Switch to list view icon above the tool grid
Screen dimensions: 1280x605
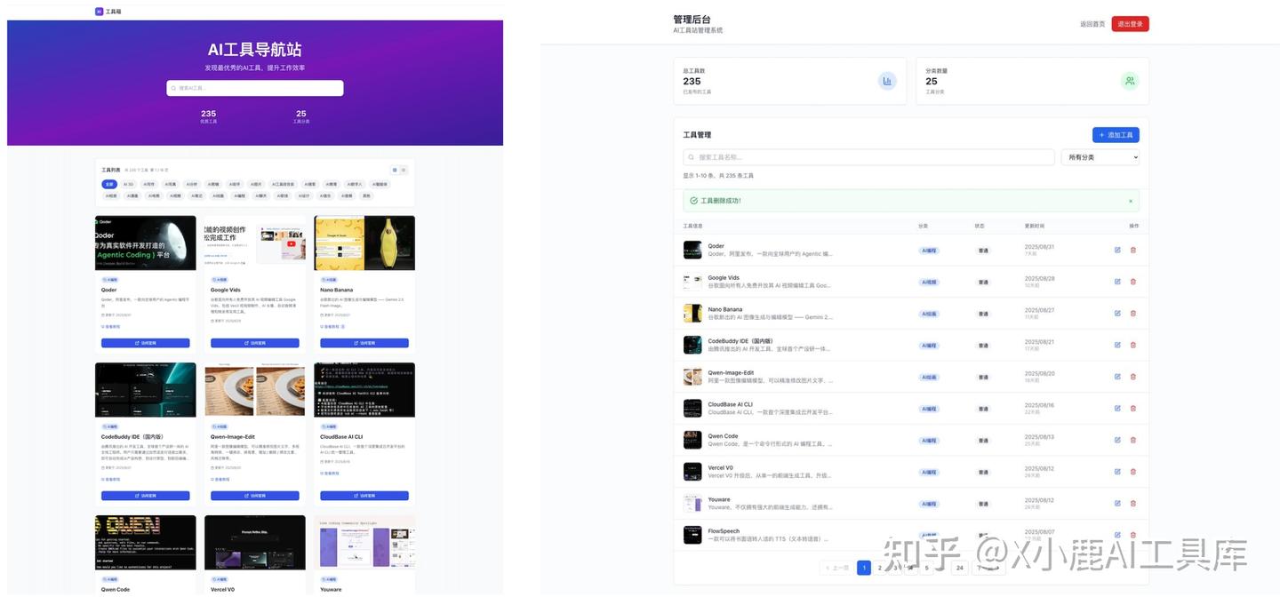404,170
